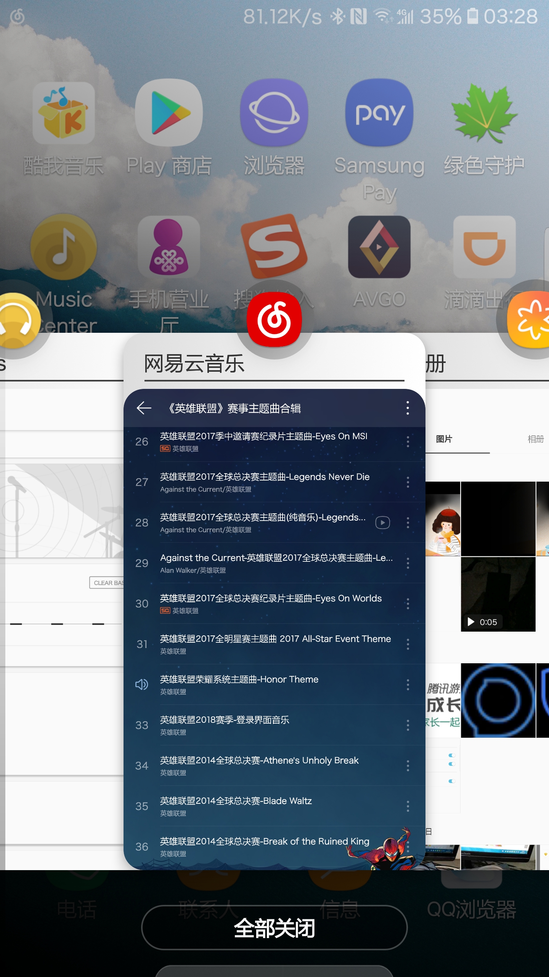Play song 29 Against the Current track

(x=274, y=563)
